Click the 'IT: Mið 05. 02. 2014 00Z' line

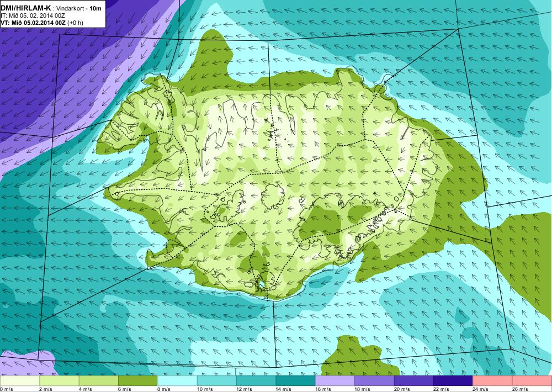click(x=33, y=16)
